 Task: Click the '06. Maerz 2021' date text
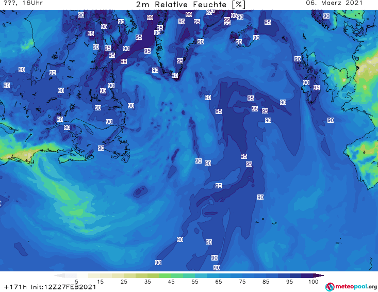coord(334,3)
